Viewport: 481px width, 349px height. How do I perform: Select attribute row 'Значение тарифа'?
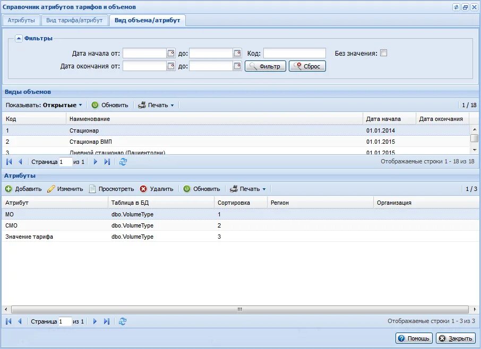241,236
